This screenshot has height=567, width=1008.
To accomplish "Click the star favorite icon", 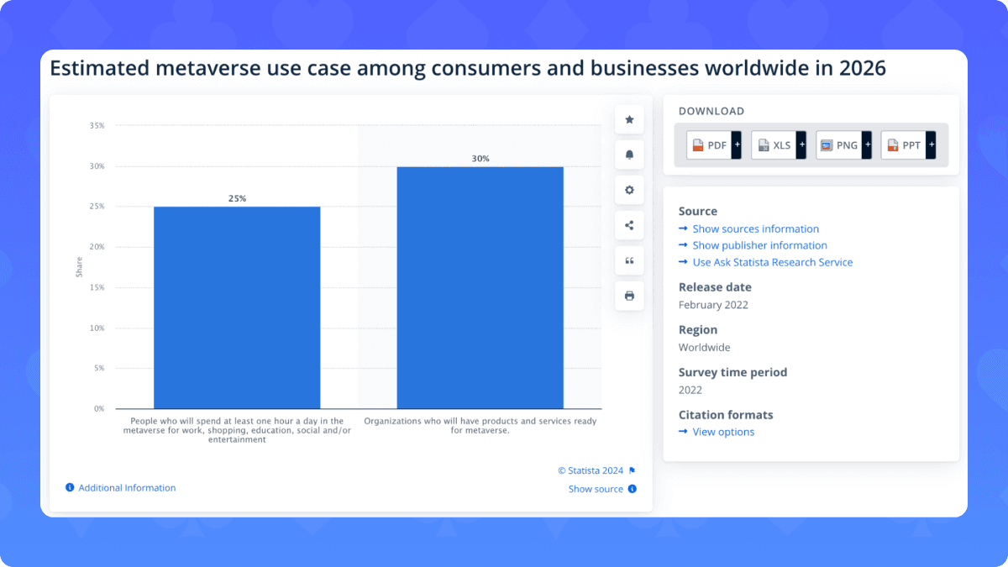I will 629,119.
